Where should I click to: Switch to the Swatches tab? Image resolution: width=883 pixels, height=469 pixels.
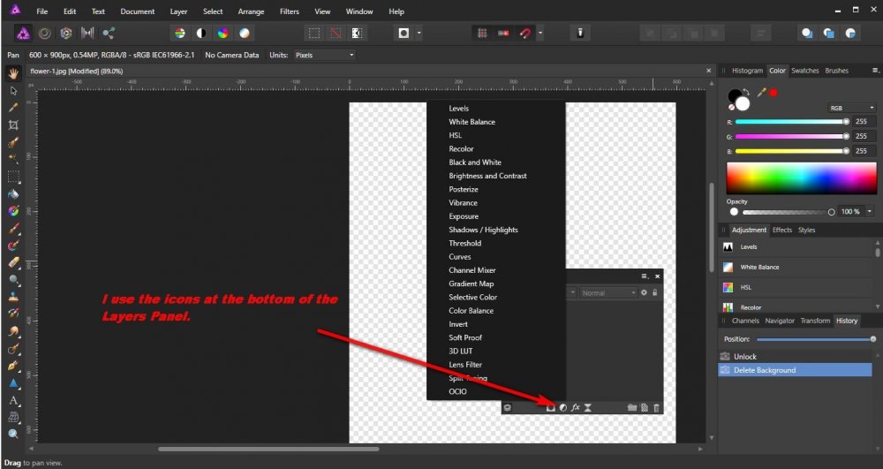804,71
